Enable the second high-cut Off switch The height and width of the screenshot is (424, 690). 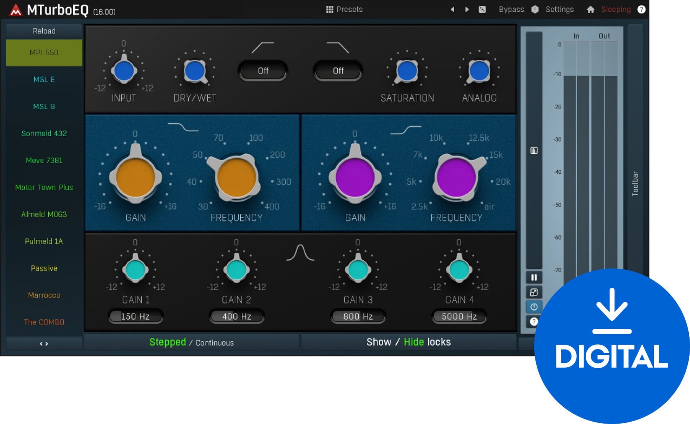(337, 70)
